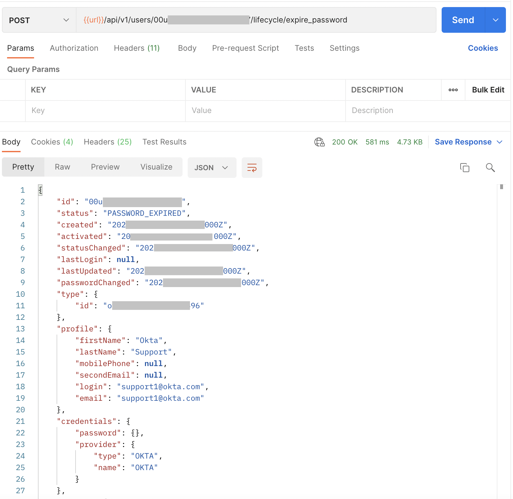Screen dimensions: 513x499
Task: Select the Raw view
Action: click(x=62, y=167)
